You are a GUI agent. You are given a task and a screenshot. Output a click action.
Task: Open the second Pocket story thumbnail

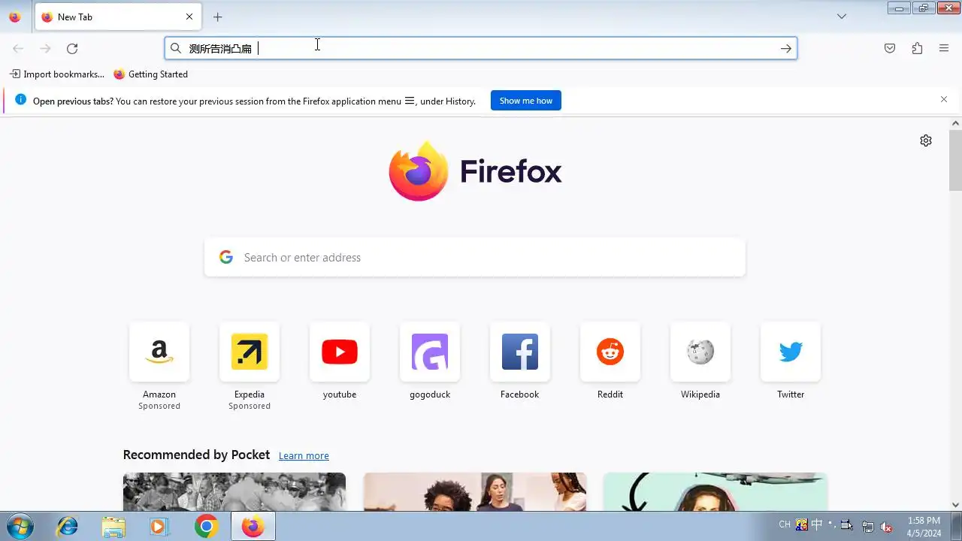point(475,491)
